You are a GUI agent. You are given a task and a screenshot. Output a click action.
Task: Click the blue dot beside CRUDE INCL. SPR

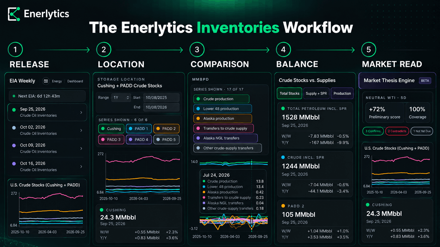coord(283,157)
